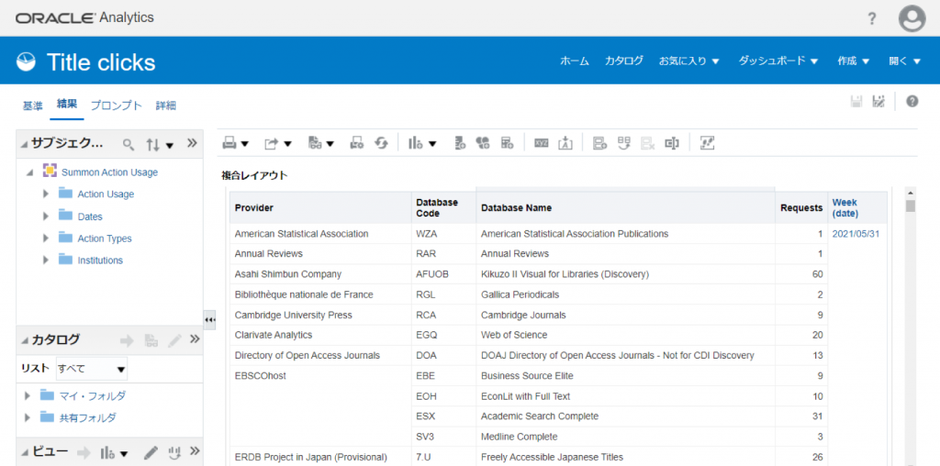Collapse the Summon Action Usage node
The height and width of the screenshot is (466, 940).
tap(29, 172)
